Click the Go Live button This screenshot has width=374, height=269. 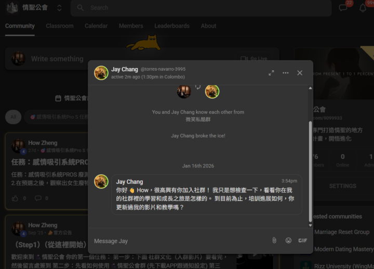click(x=254, y=58)
